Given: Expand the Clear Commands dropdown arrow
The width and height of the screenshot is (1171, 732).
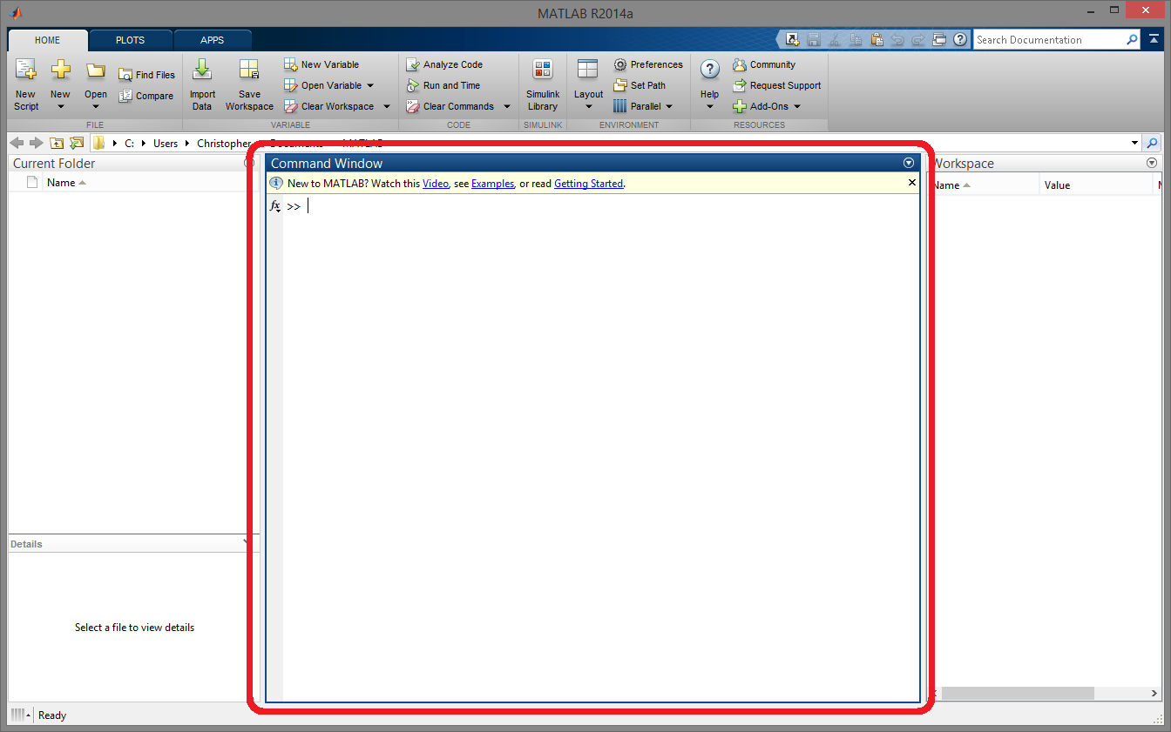Looking at the screenshot, I should point(507,106).
